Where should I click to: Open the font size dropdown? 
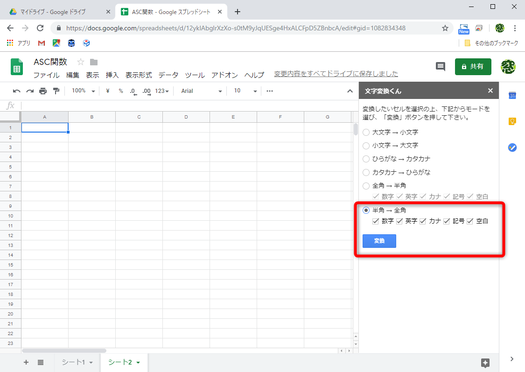point(243,91)
